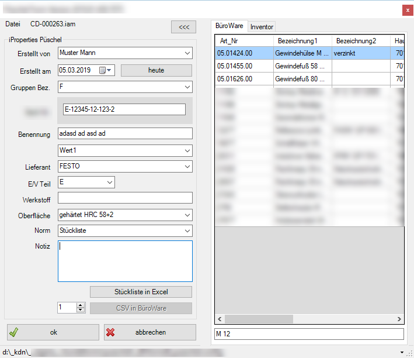Expand the Lieferant FESTO dropdown
This screenshot has width=414, height=358.
click(187, 167)
